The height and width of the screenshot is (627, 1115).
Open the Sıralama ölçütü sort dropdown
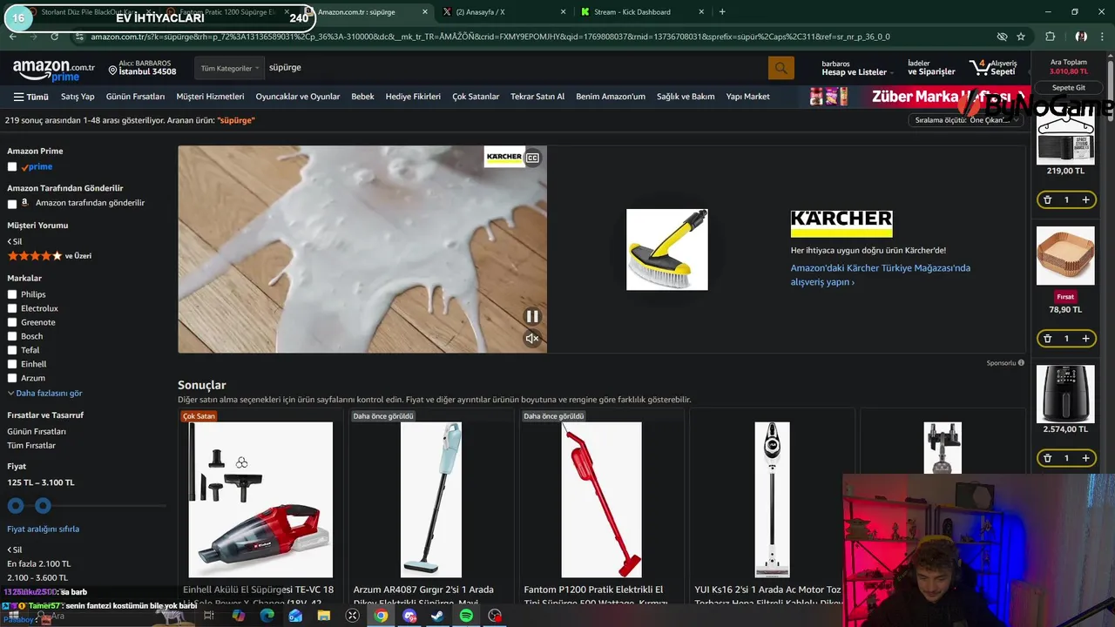[x=965, y=120]
